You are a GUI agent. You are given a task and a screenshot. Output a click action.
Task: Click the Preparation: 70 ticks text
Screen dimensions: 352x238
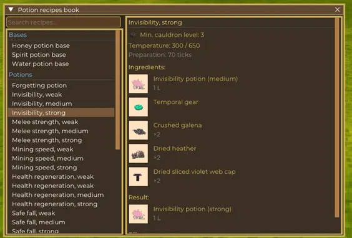tap(160, 55)
